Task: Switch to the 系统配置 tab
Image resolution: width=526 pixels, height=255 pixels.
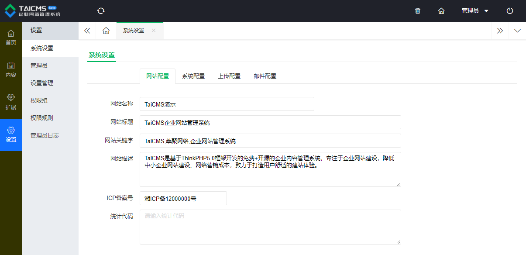Action: coord(193,76)
